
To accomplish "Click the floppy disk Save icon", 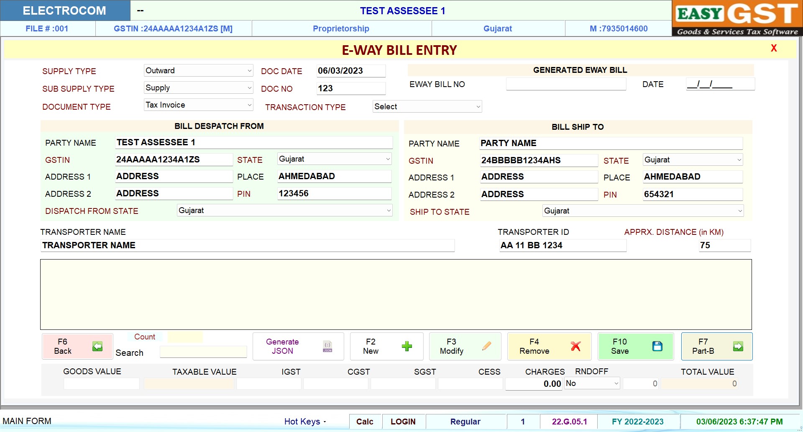I will coord(657,346).
